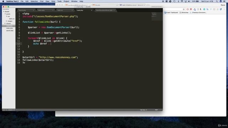Viewport: 228px width, 128px height.
Task: Click the "http://www.reecekenney.com" string in code
Action: [57, 57]
